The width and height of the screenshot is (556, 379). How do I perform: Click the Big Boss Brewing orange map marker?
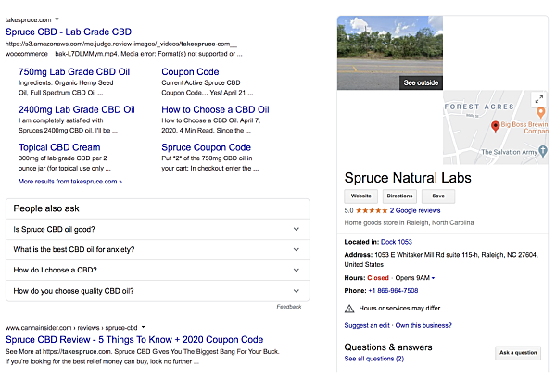click(x=541, y=113)
